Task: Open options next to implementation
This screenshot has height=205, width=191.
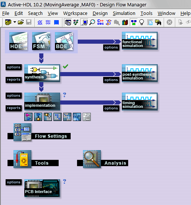Action: pyautogui.click(x=13, y=96)
